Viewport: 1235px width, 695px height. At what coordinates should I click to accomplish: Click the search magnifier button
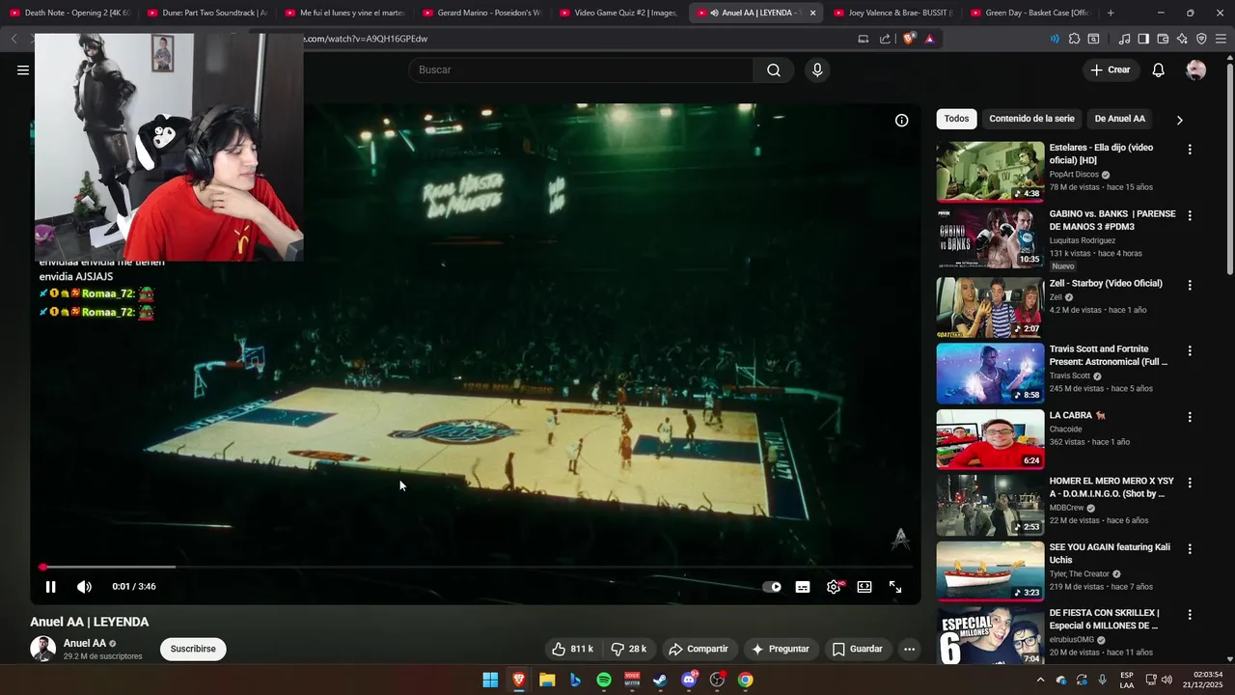(x=774, y=69)
